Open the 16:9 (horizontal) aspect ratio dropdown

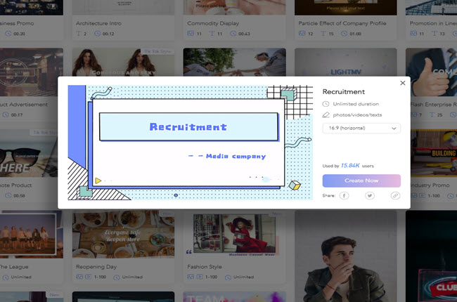361,128
